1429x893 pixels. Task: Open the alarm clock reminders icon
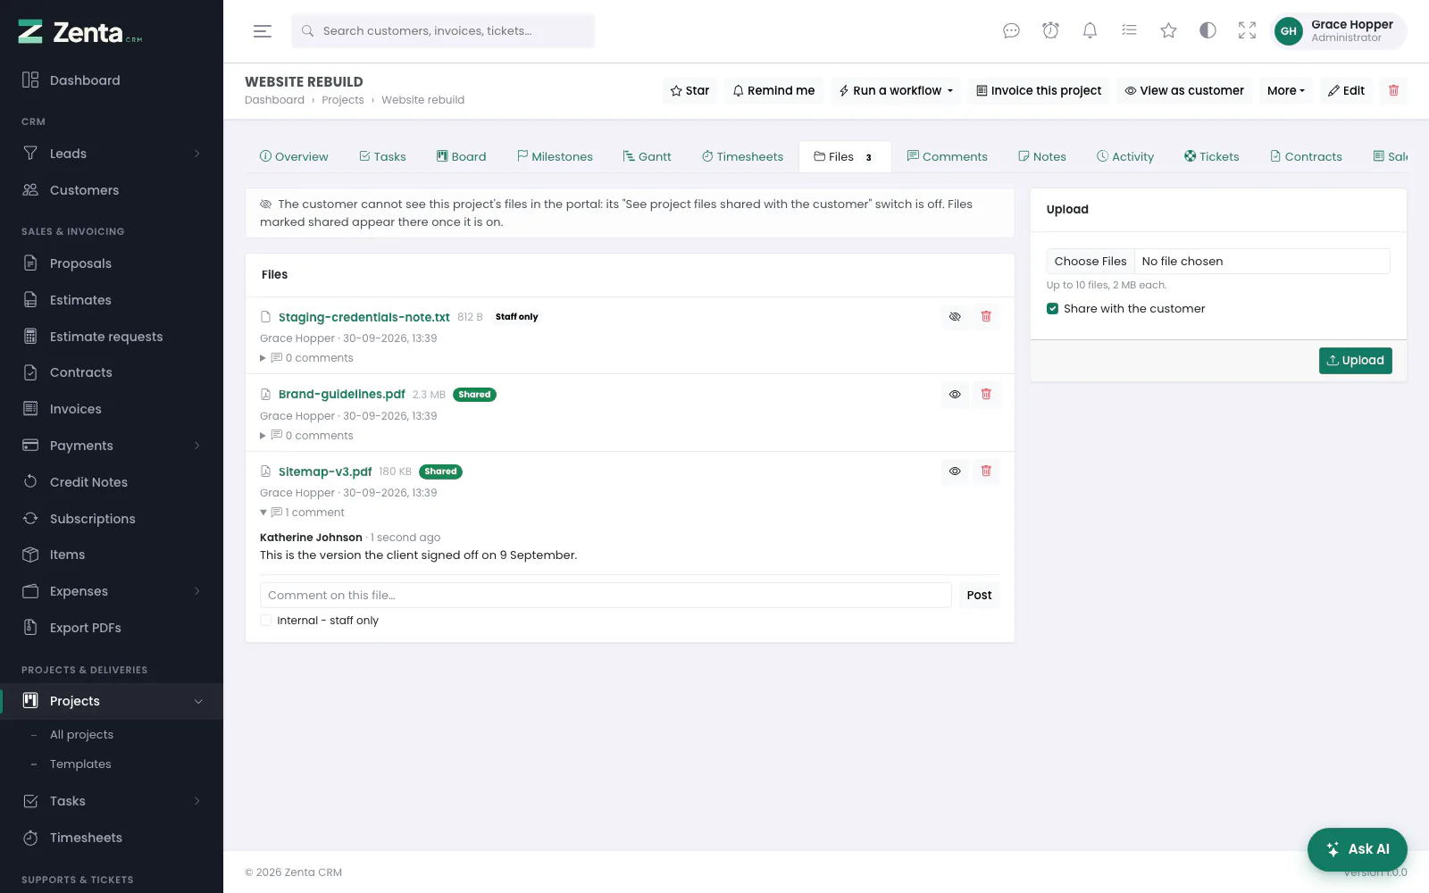[1050, 31]
